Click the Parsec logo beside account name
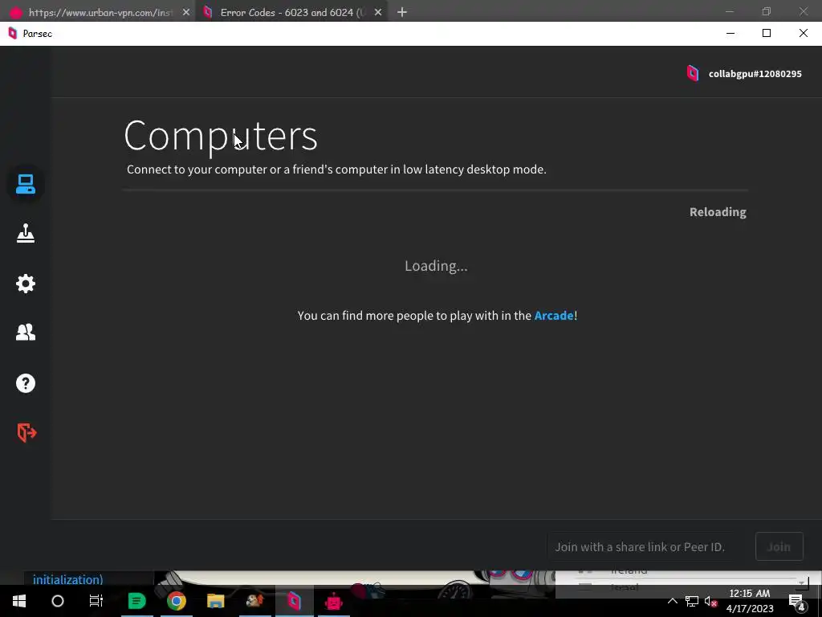The width and height of the screenshot is (822, 617). (693, 73)
